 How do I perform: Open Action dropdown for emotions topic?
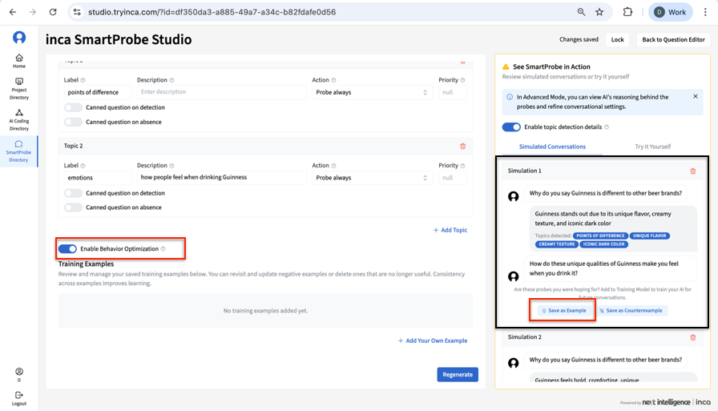point(371,178)
